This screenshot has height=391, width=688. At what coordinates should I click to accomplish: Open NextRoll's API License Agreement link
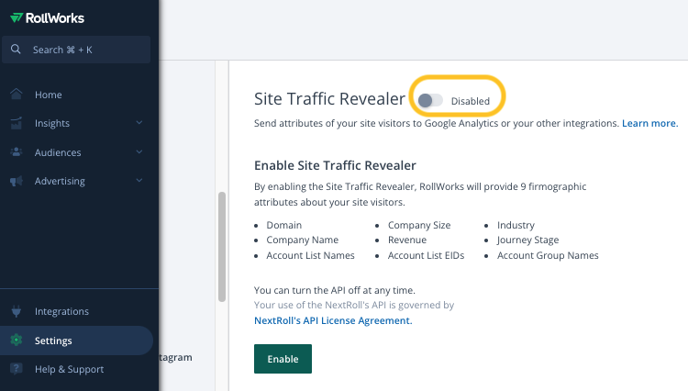pyautogui.click(x=333, y=320)
